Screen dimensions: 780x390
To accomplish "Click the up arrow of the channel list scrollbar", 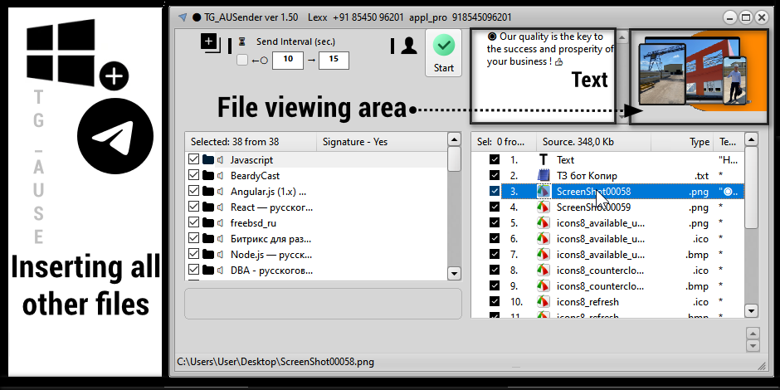I will pos(454,139).
